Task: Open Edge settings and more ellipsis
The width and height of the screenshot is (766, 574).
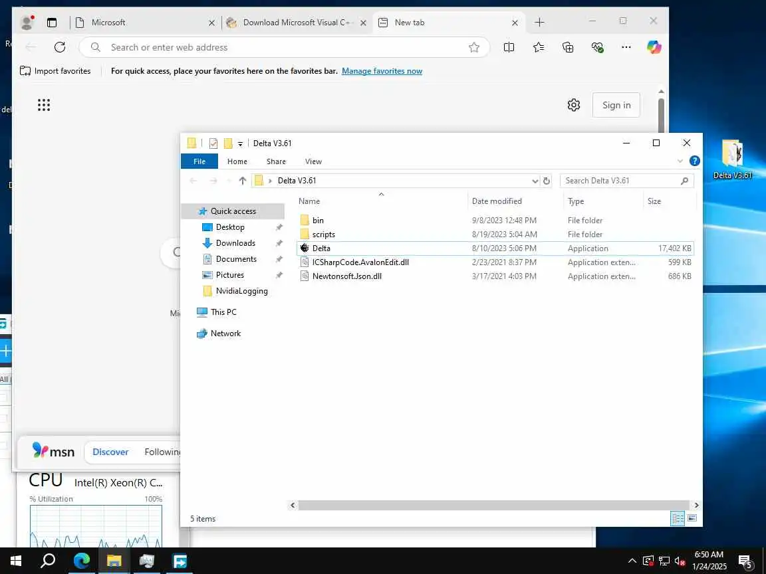Action: pos(626,47)
